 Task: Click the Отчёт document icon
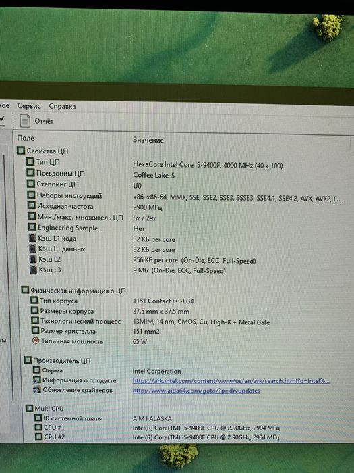[25, 121]
